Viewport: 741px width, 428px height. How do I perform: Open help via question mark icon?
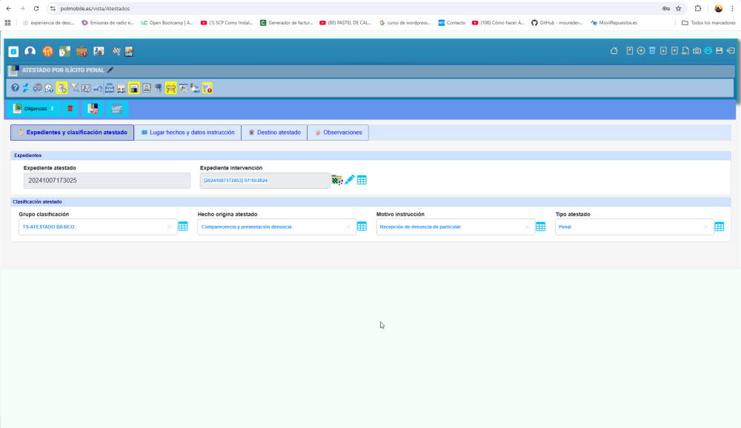[15, 88]
